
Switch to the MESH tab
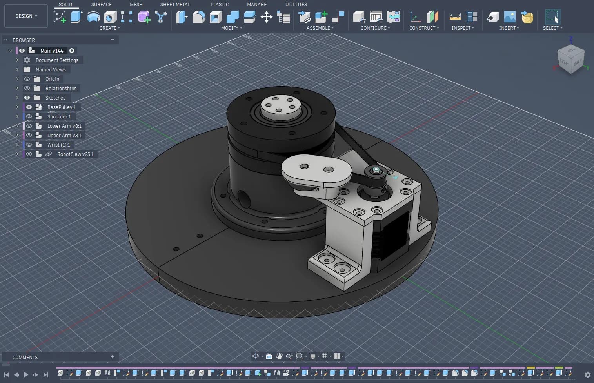136,5
